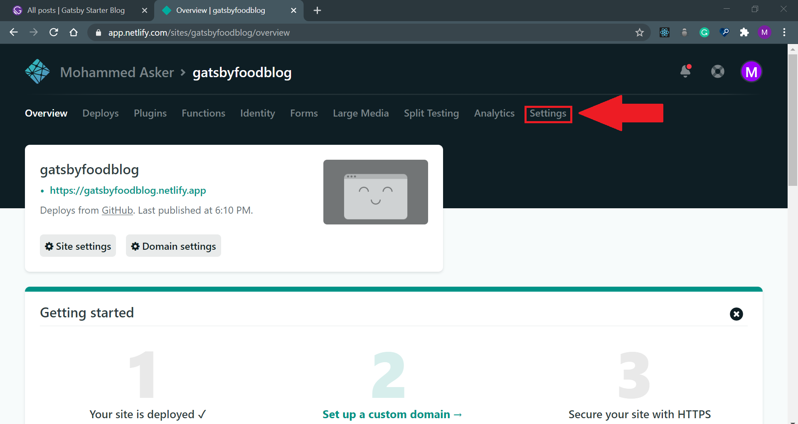Select the Overview gatsbyfoodblog browser tab

tap(221, 10)
